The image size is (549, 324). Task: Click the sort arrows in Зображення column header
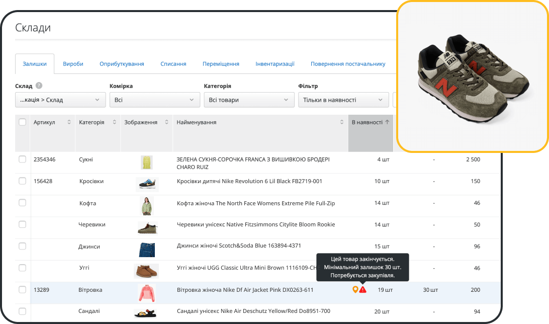(166, 122)
